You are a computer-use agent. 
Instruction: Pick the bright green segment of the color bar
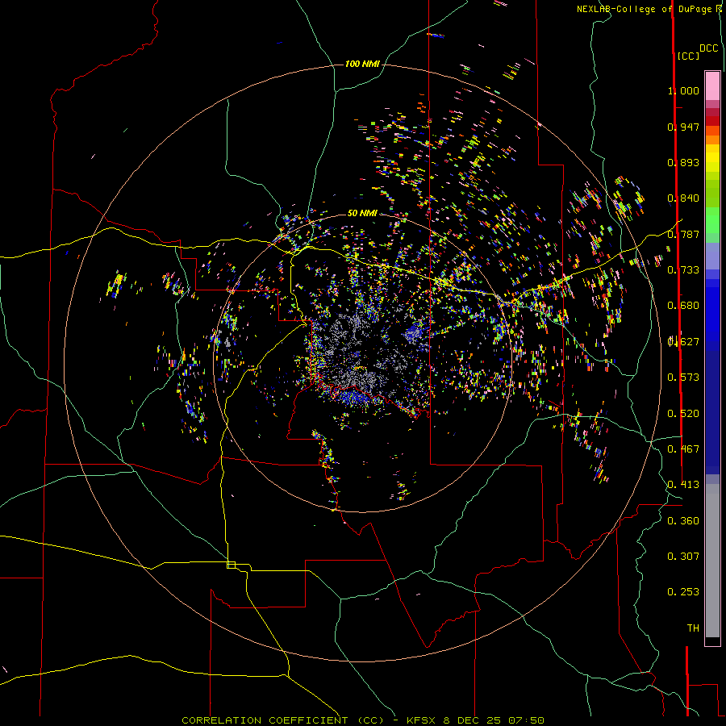[x=712, y=219]
